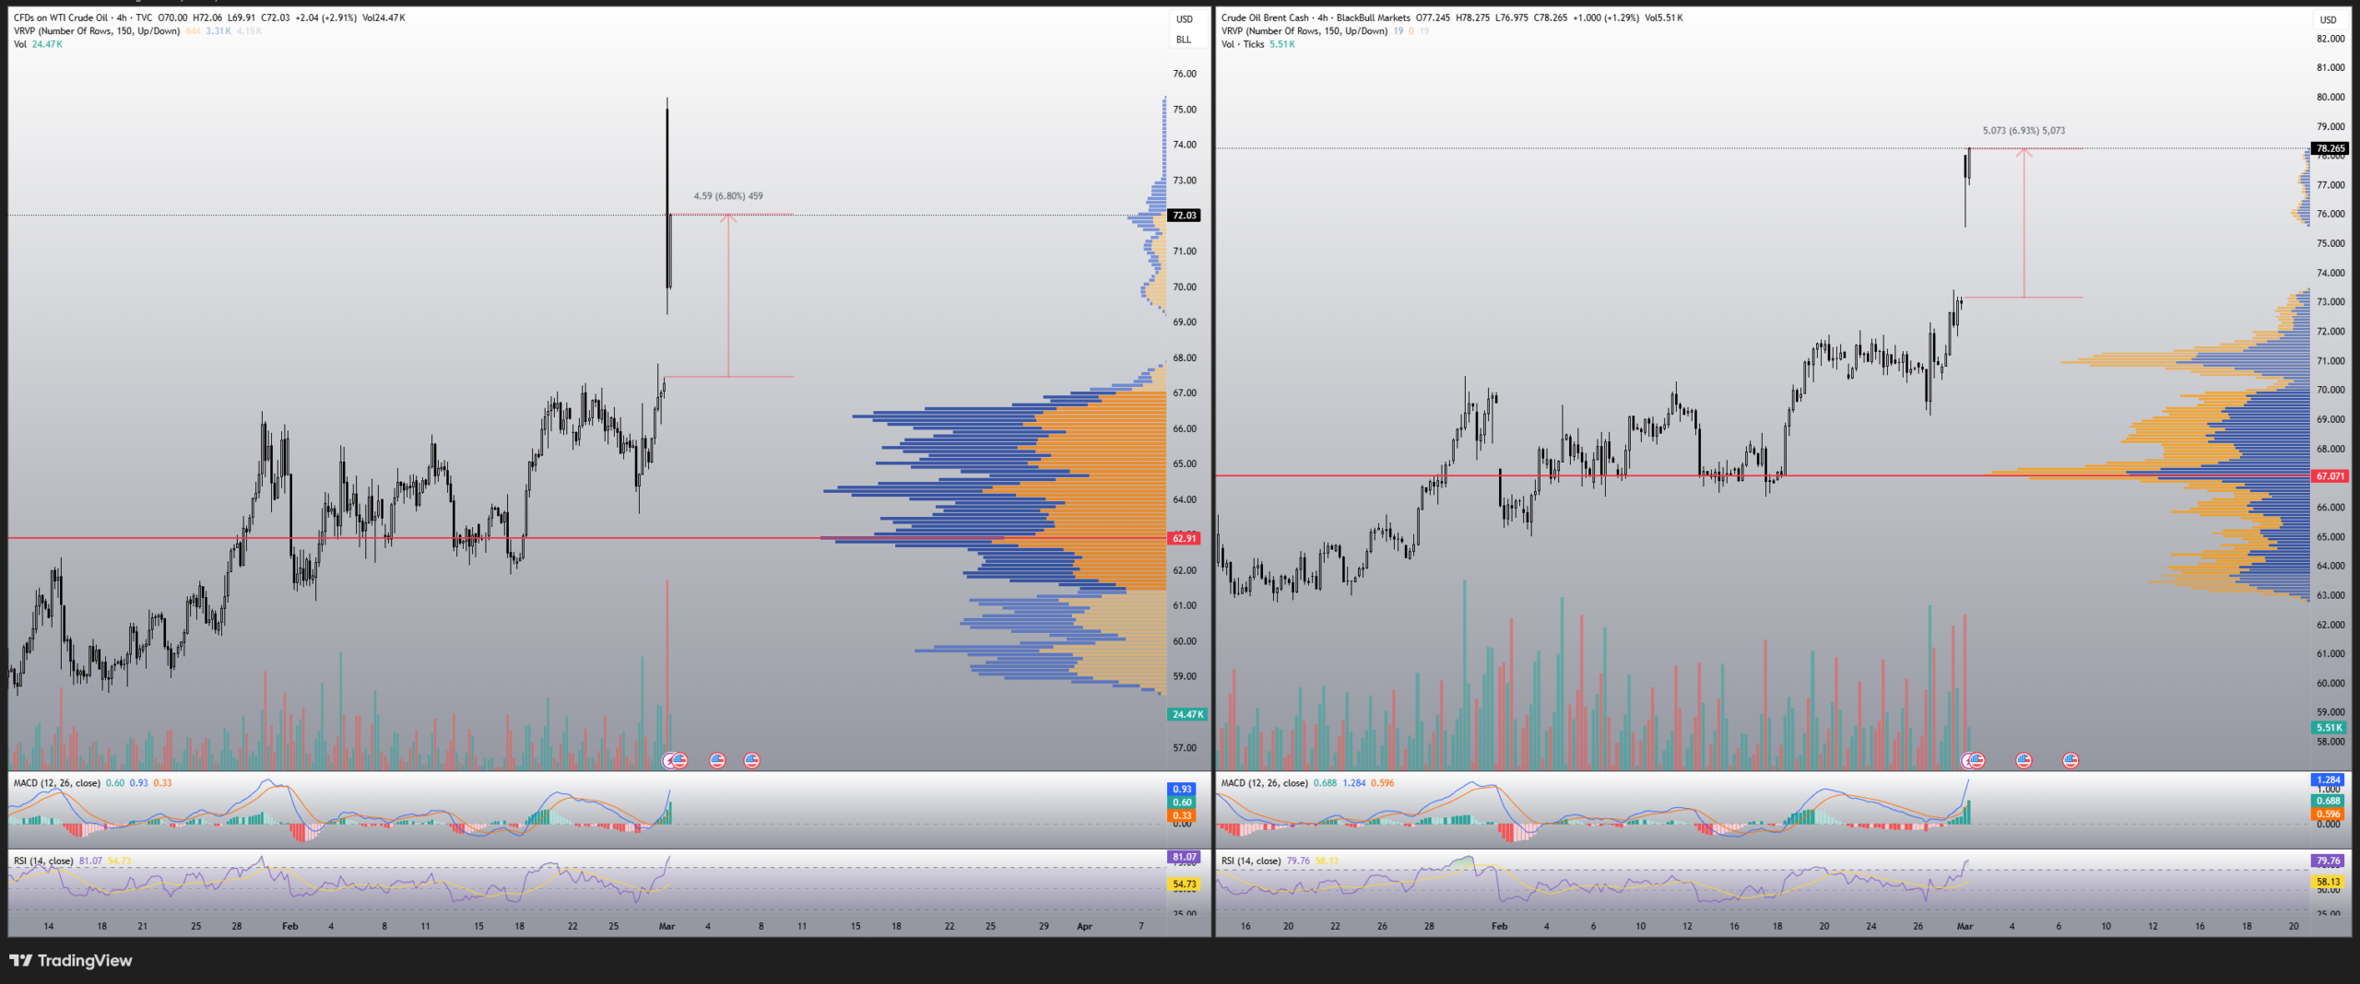Screen dimensions: 2360x984
Task: Select the RSI (14, close) legend on Brent chart
Action: pyautogui.click(x=1251, y=861)
